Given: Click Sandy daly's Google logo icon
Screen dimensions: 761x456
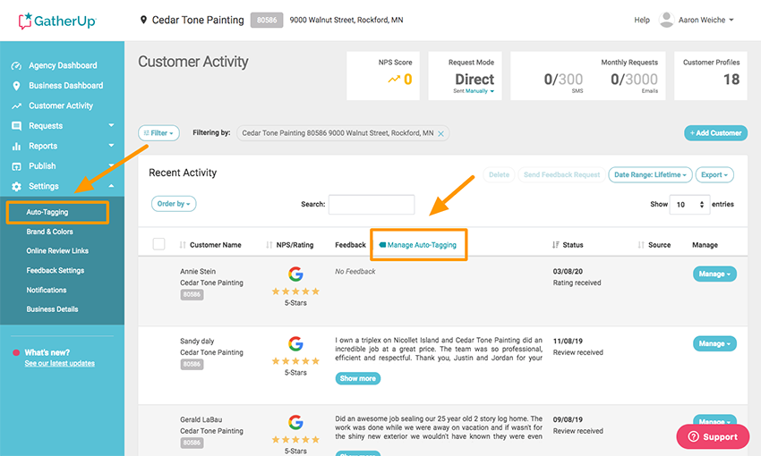Looking at the screenshot, I should click(295, 343).
